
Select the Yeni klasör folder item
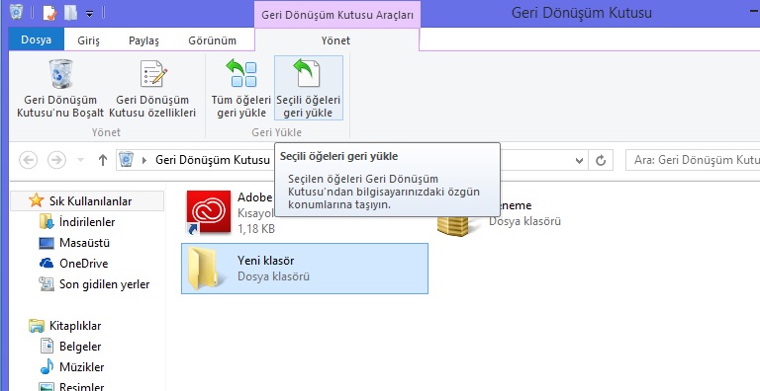pos(305,269)
